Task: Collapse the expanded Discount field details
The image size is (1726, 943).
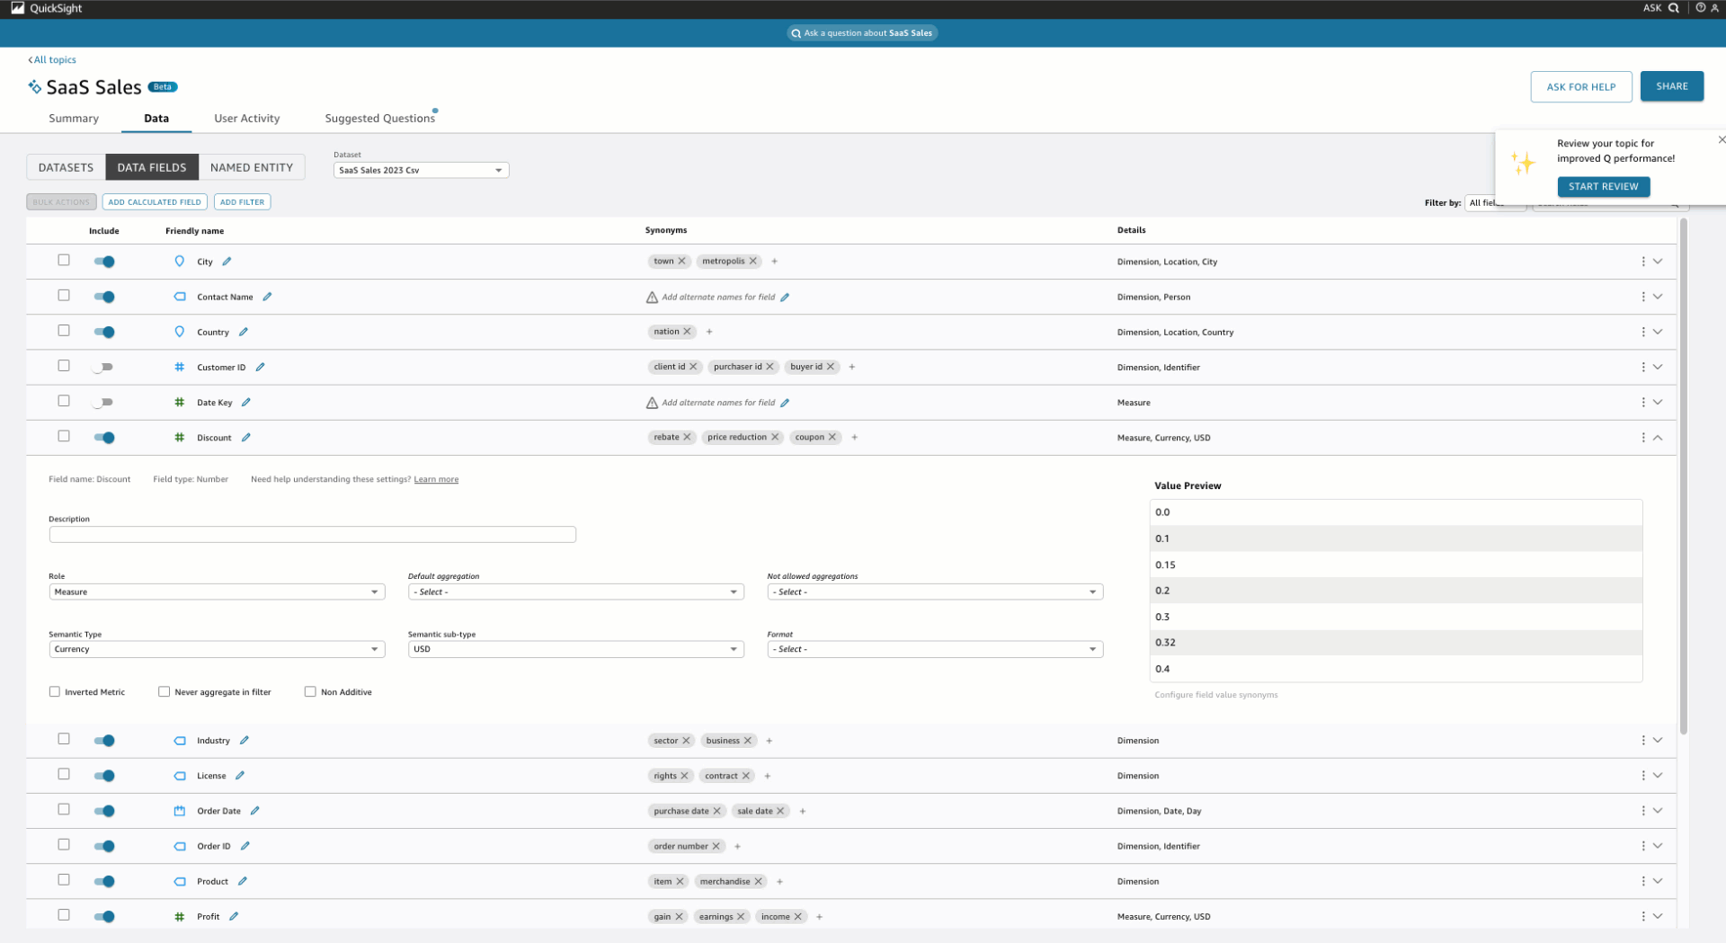Action: pyautogui.click(x=1658, y=438)
